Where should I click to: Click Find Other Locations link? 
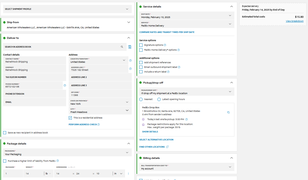pyautogui.click(x=152, y=147)
